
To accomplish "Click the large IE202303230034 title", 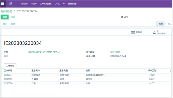I will 23,43.
